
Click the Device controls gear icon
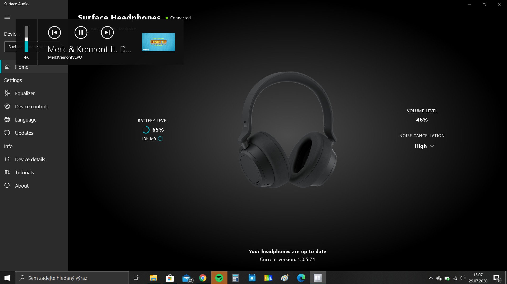coord(7,106)
